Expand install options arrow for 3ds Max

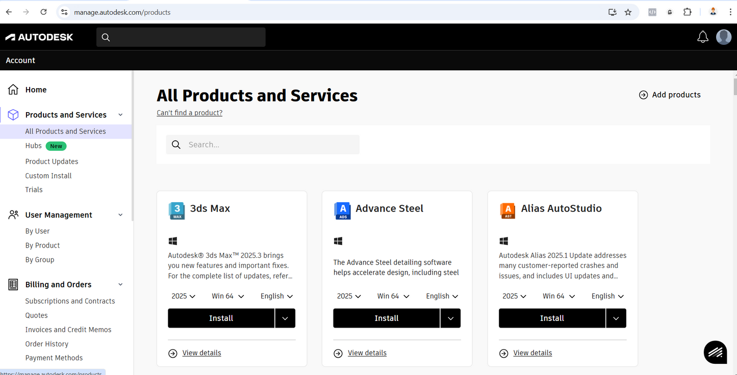[x=285, y=318]
